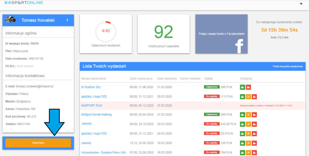Viewport: 309px width, 156px height.
Task: Click orange edit icon in the 55.9 PLN row
Action: (x=248, y=134)
